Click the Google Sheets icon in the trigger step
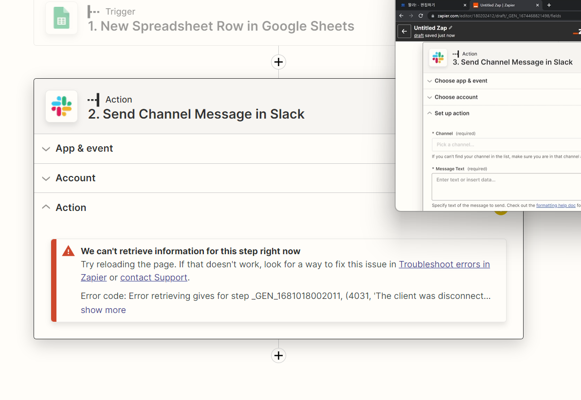The image size is (581, 400). [61, 18]
